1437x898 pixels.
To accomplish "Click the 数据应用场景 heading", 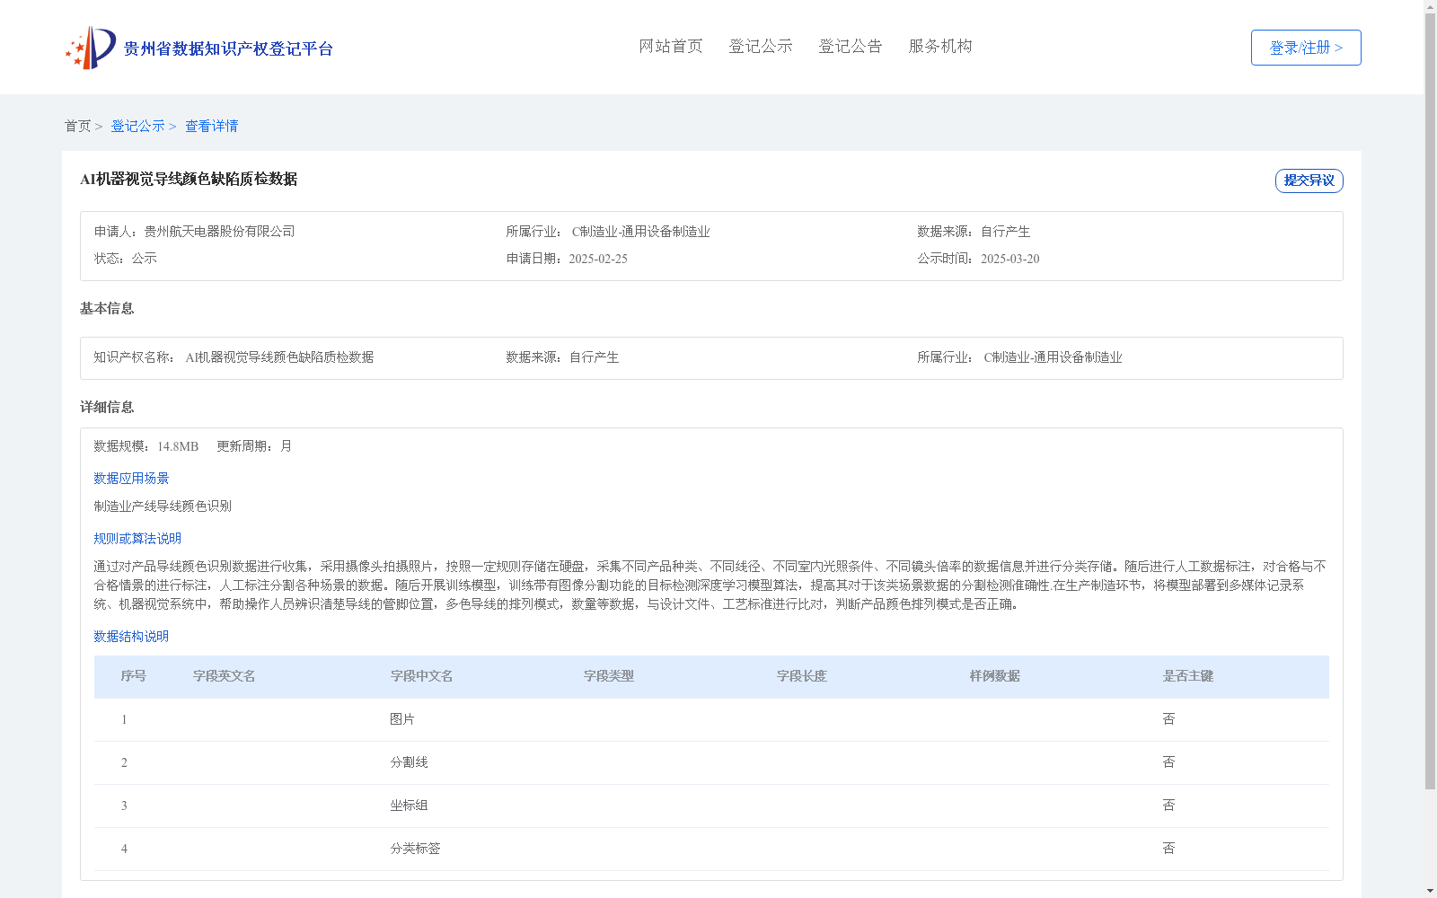I will pyautogui.click(x=131, y=479).
